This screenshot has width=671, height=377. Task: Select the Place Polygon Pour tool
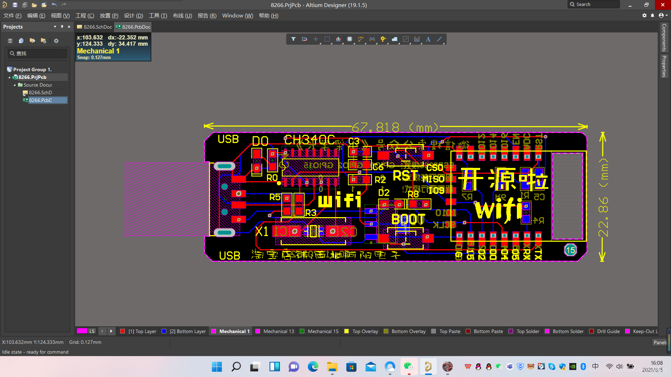pyautogui.click(x=395, y=39)
